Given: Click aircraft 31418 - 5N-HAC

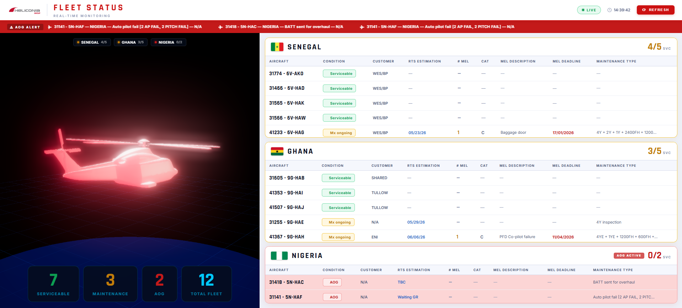Looking at the screenshot, I should [x=286, y=282].
